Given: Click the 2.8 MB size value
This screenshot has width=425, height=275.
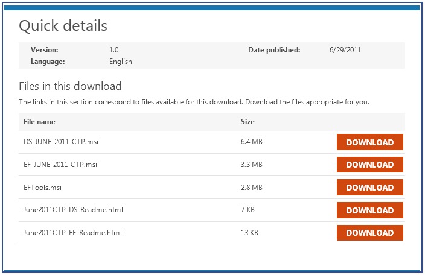Looking at the screenshot, I should (x=252, y=188).
